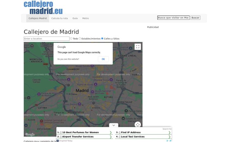Click the ARGANZUELA district label
Image resolution: width=228 pixels, height=142 pixels.
coord(76,112)
